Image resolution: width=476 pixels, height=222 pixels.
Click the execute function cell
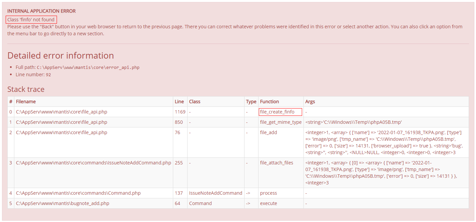coord(268,203)
